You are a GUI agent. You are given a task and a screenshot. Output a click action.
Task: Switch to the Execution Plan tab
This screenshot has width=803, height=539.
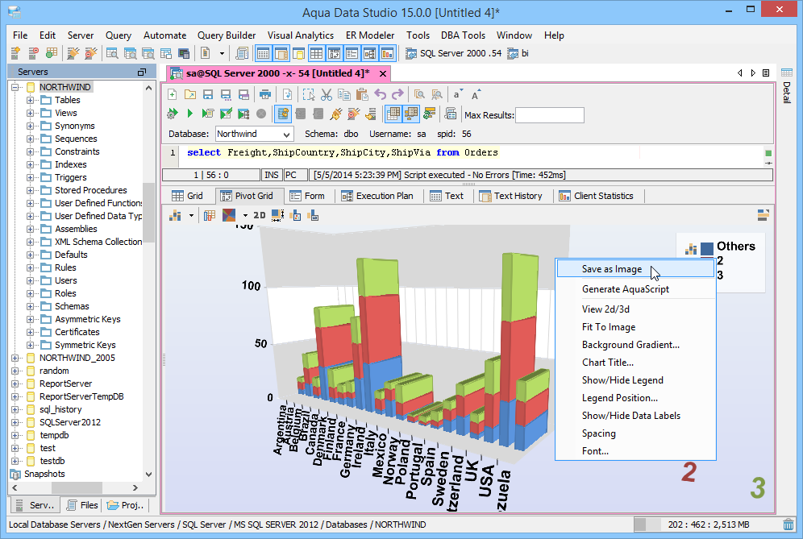tap(378, 196)
